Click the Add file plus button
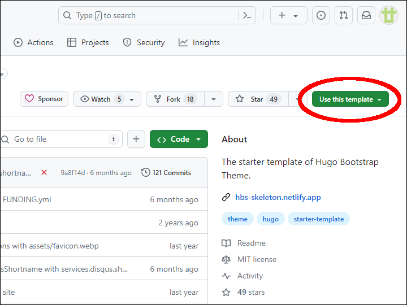The width and height of the screenshot is (407, 305). (x=136, y=139)
